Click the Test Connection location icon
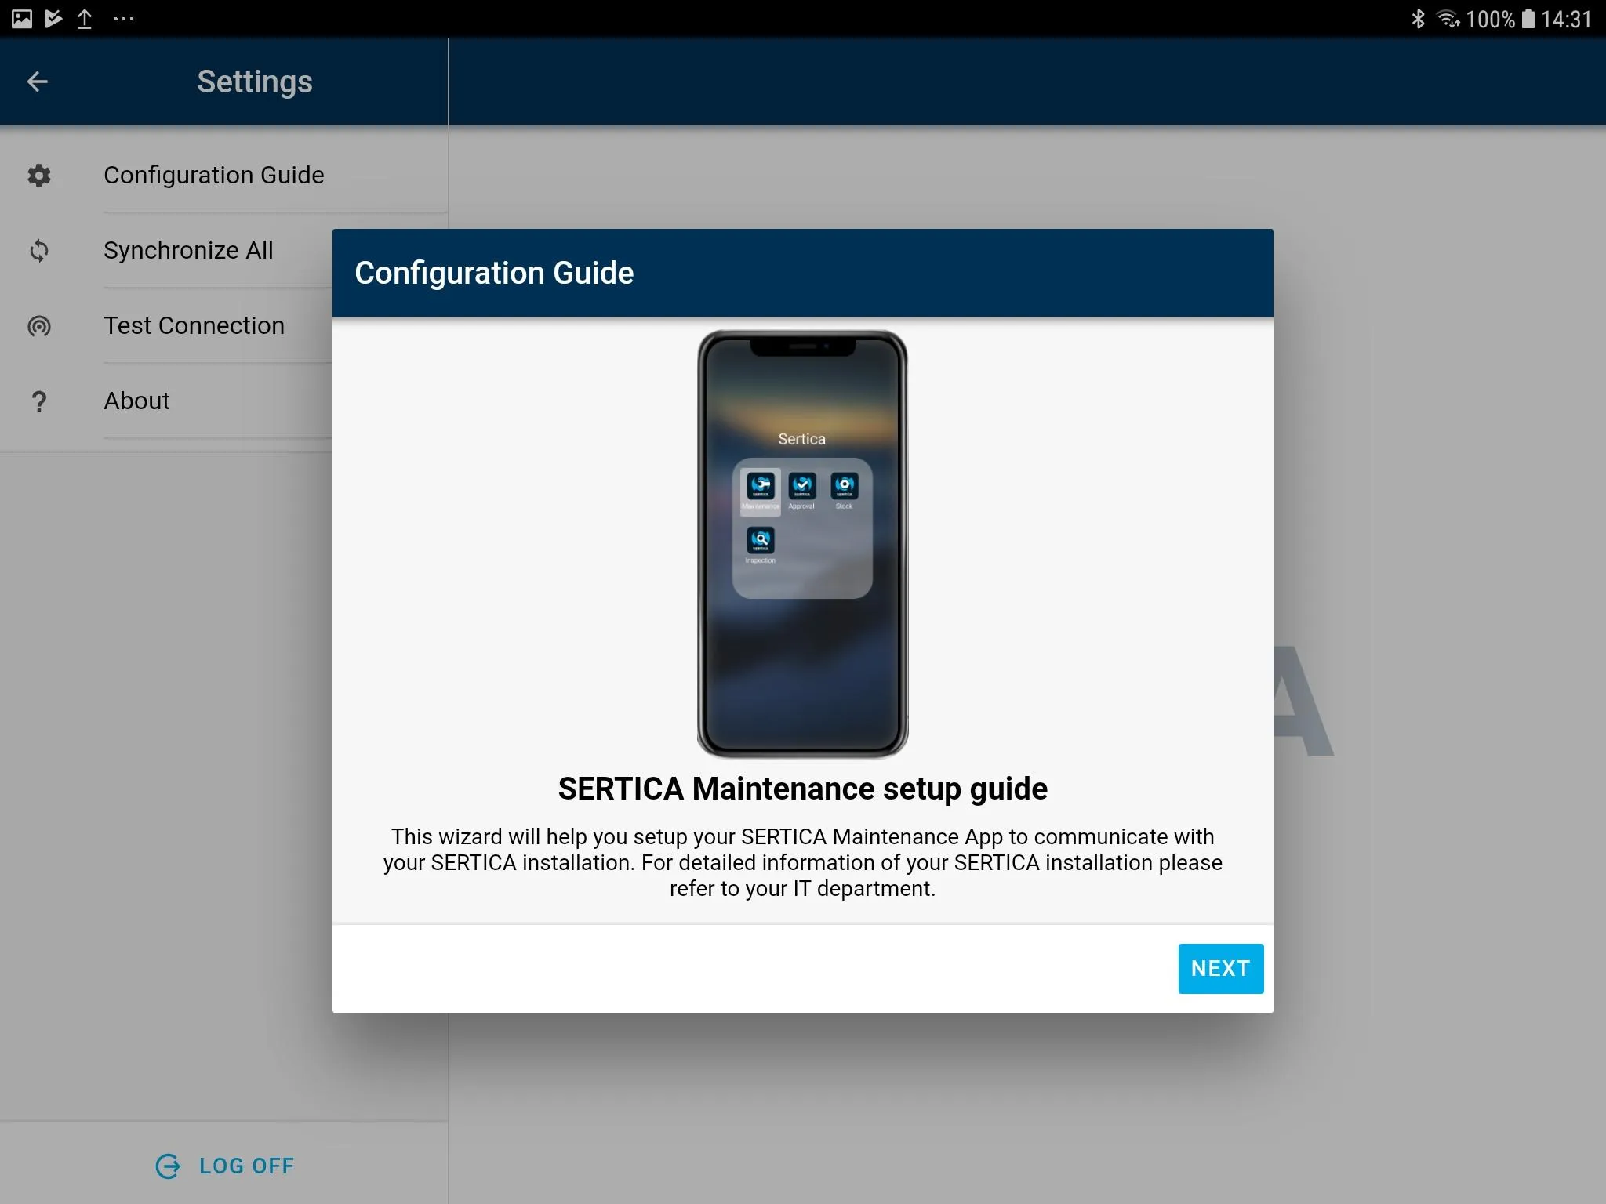Viewport: 1606px width, 1204px height. pos(38,326)
